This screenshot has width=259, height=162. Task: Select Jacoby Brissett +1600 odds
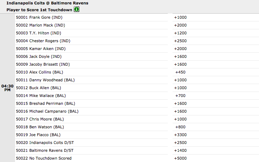tap(180, 64)
